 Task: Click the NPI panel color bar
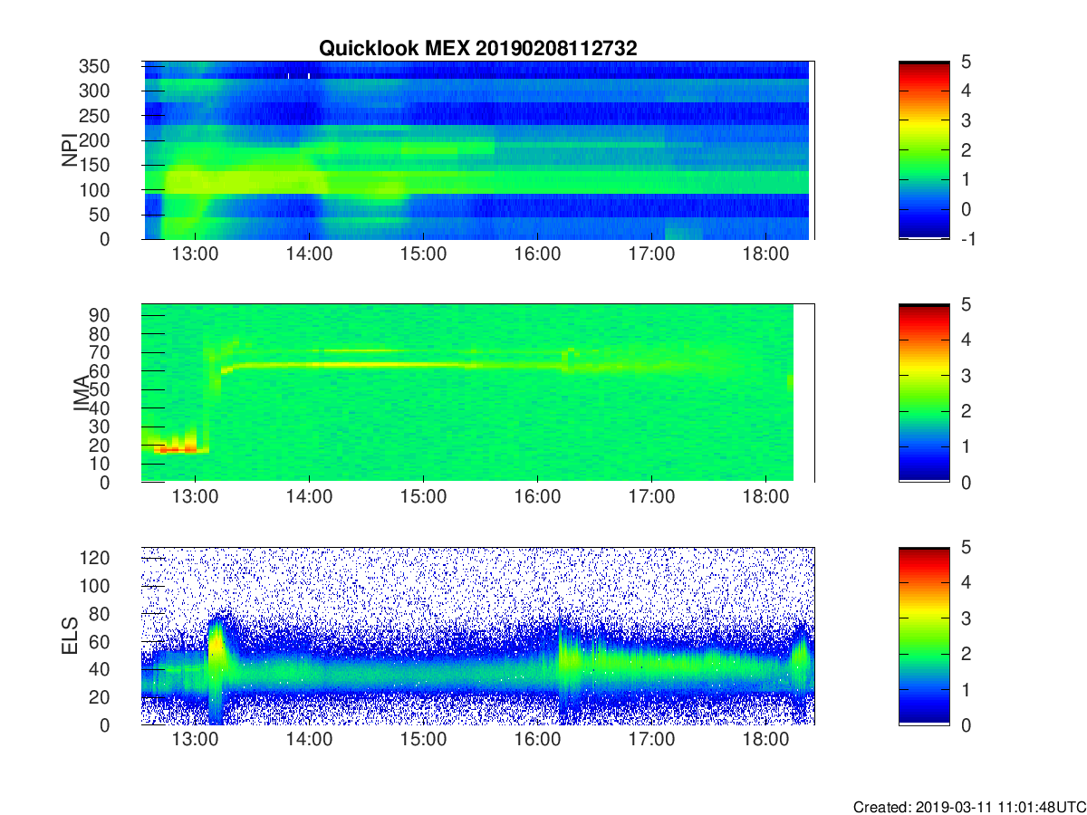pyautogui.click(x=924, y=150)
